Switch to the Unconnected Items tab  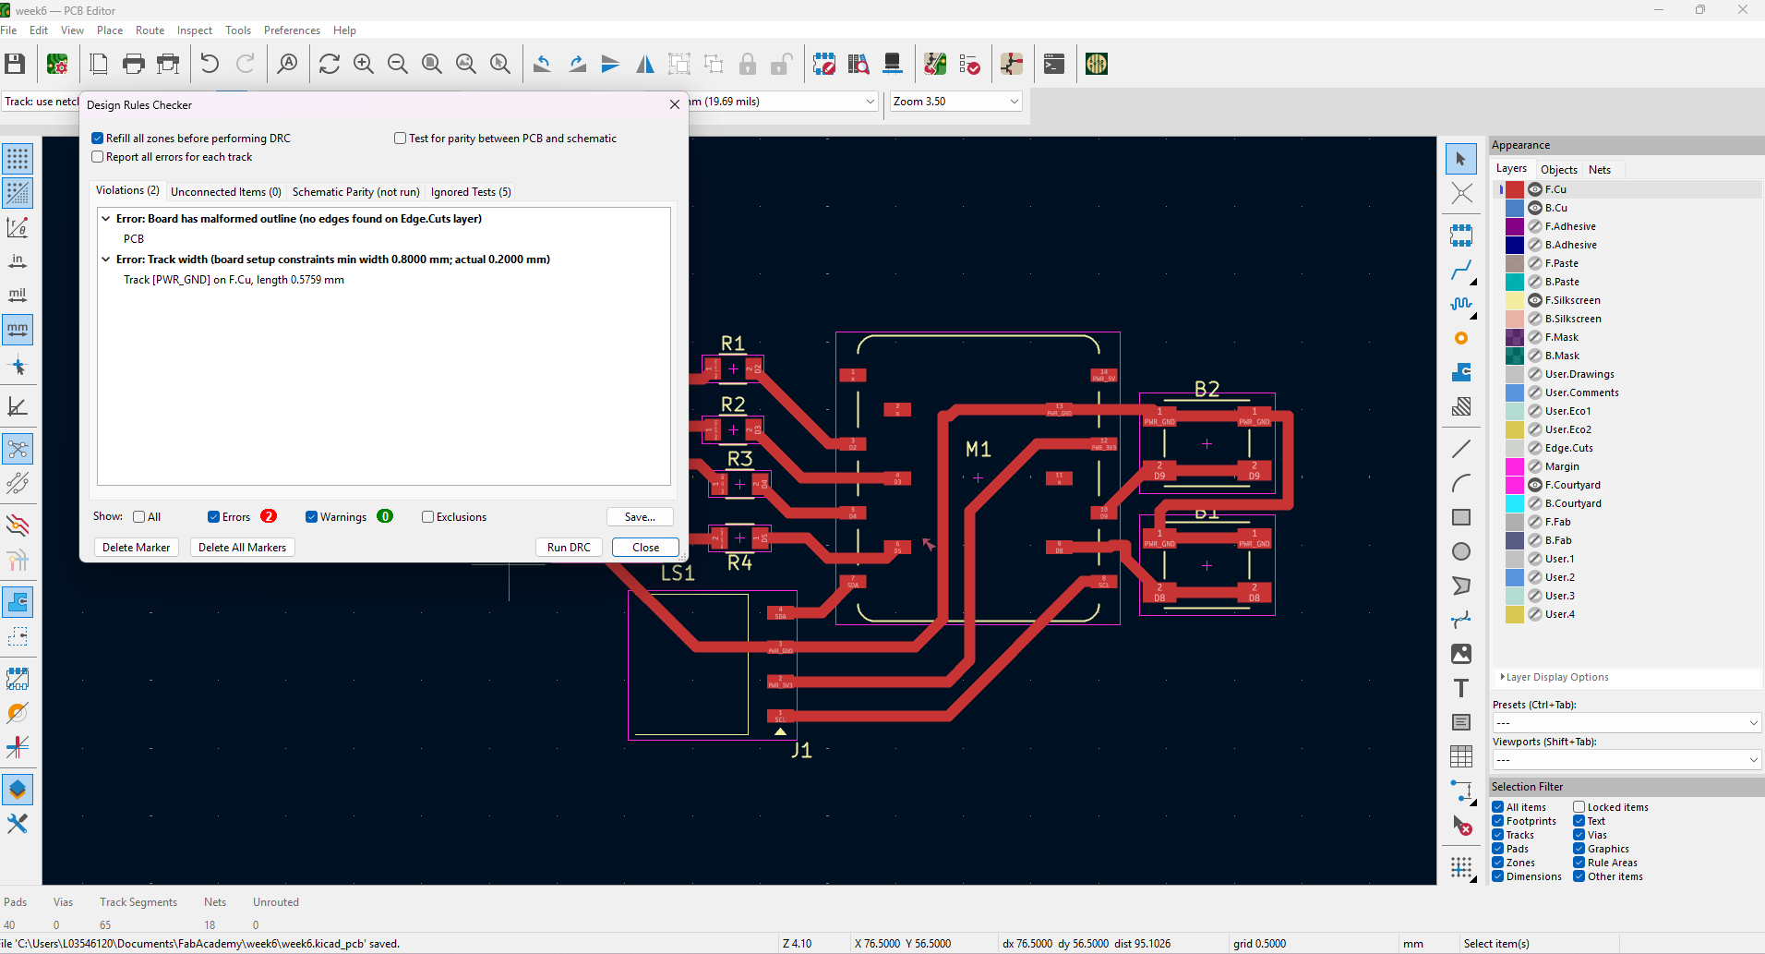pyautogui.click(x=225, y=192)
